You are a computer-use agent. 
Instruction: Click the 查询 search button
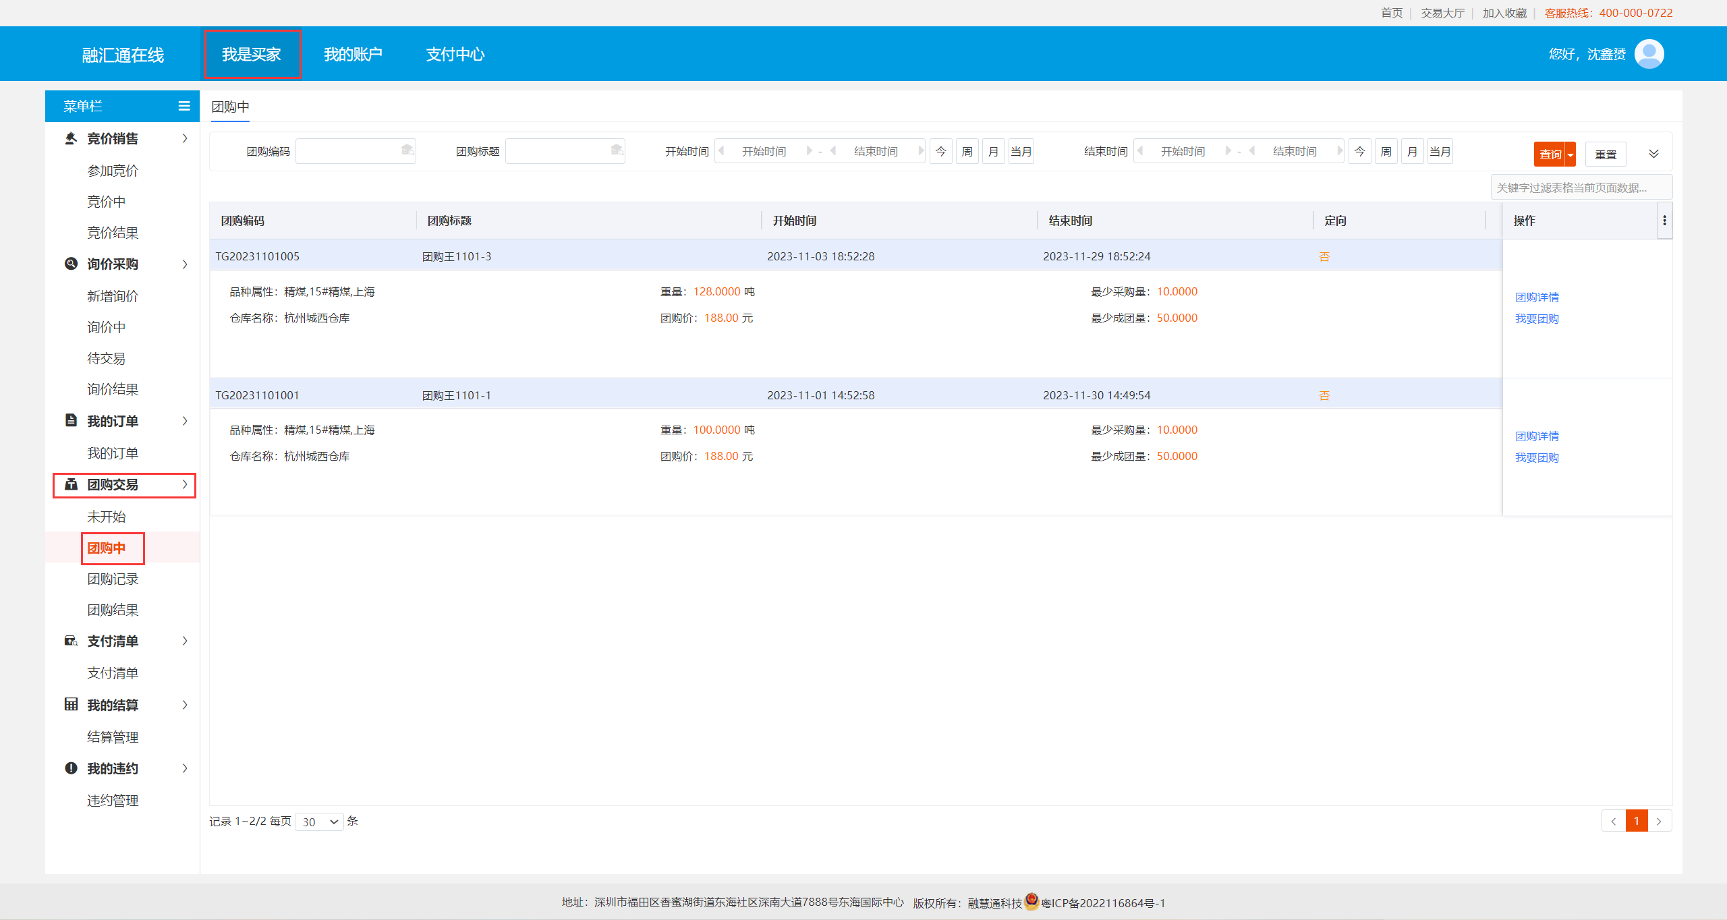click(x=1550, y=154)
